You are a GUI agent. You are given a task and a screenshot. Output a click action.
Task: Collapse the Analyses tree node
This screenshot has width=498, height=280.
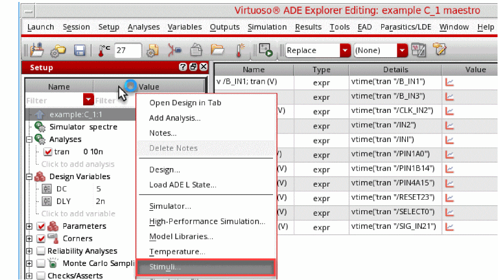(29, 139)
